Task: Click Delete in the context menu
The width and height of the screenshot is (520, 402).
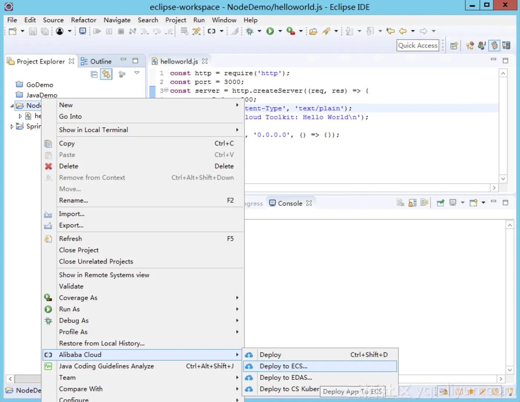Action: coord(143,166)
